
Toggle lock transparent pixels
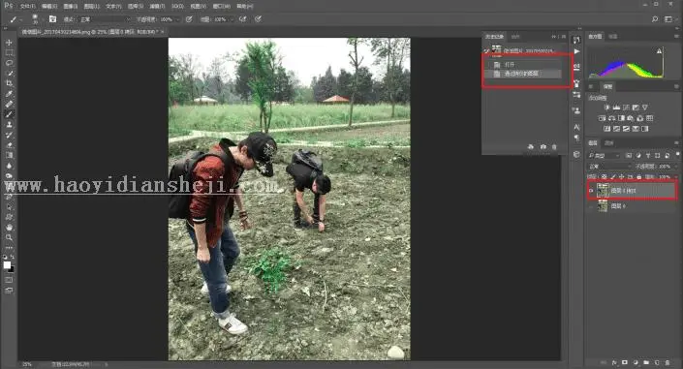click(605, 177)
